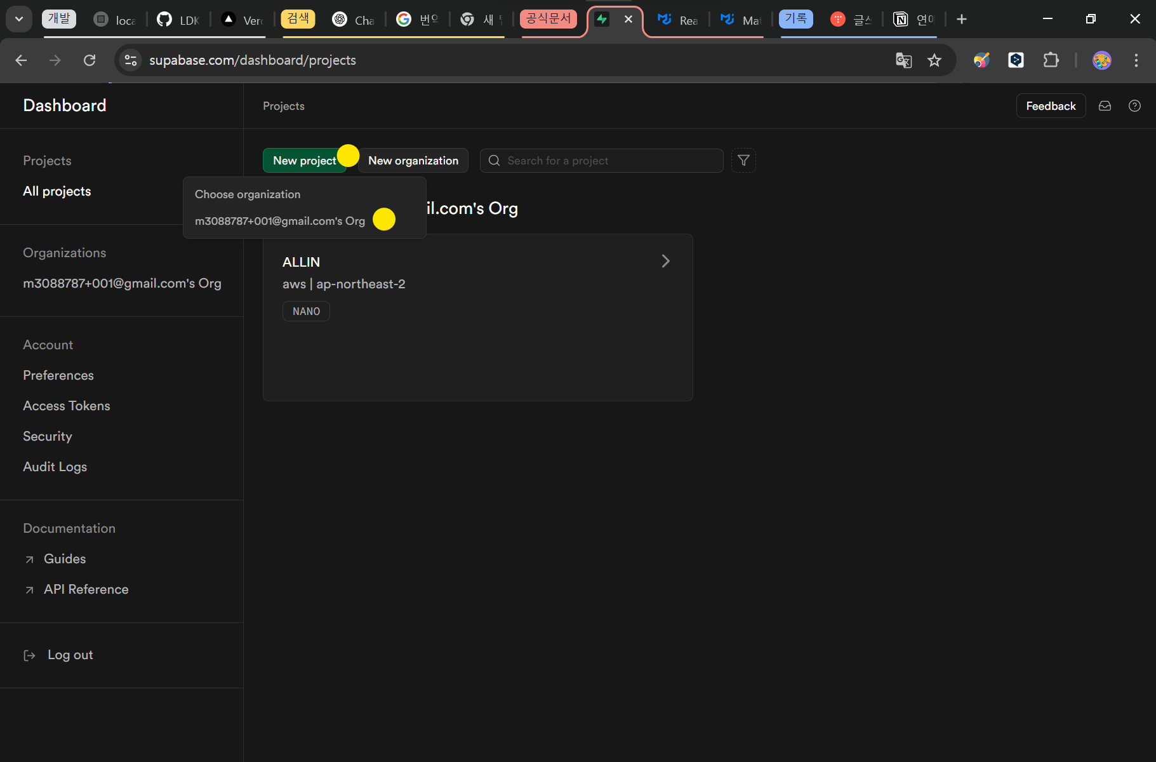The height and width of the screenshot is (762, 1156).
Task: Open the blue hexagon extension icon
Action: tap(1016, 60)
